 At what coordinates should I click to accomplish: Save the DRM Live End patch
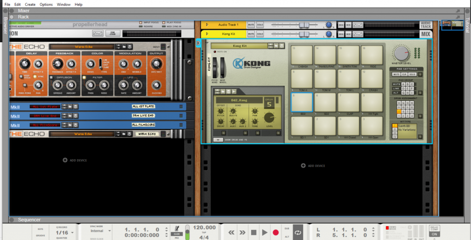tap(75, 116)
